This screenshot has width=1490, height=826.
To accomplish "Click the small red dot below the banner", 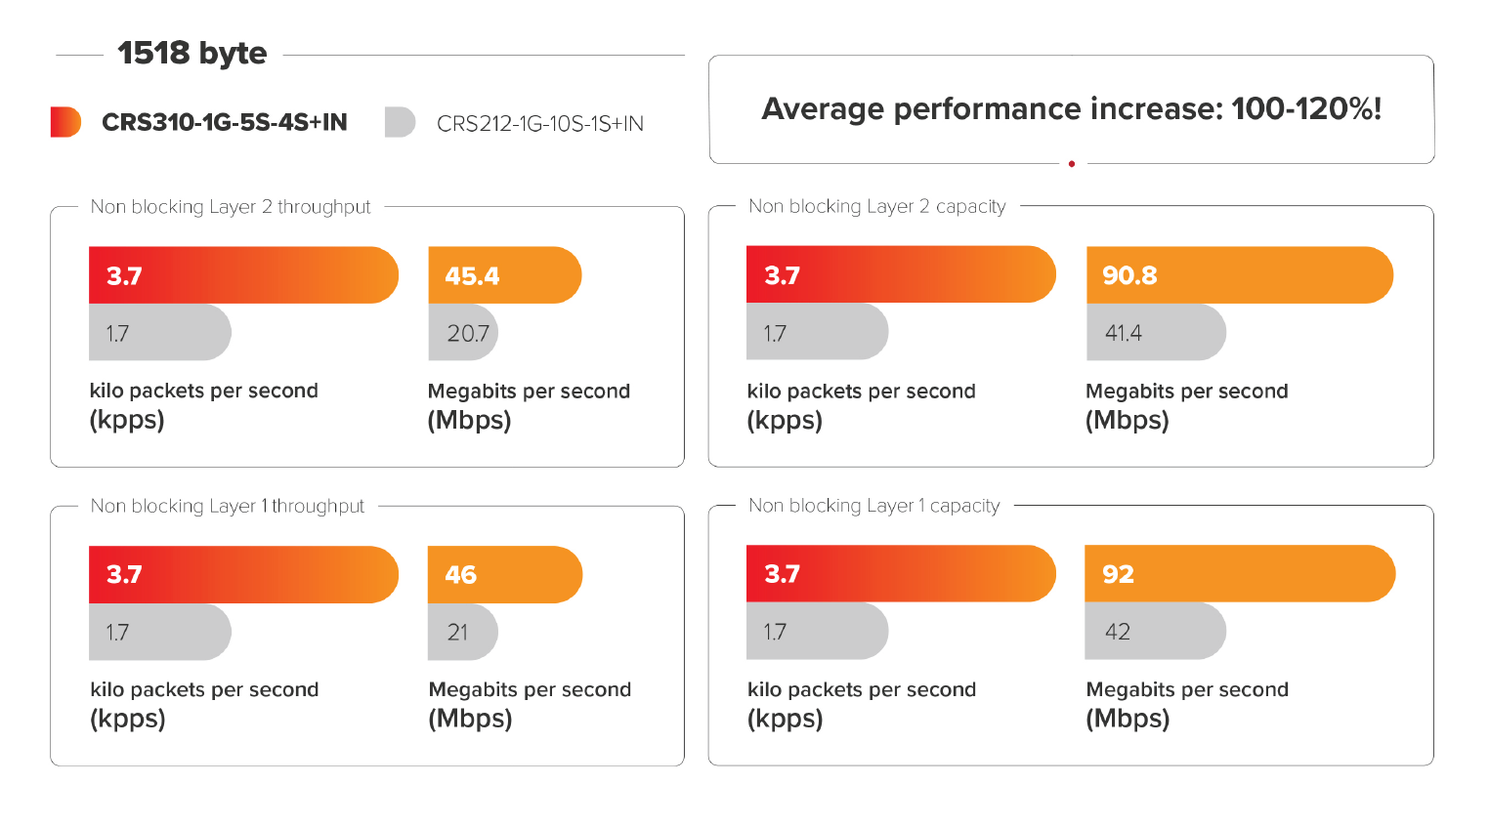I will click(x=1072, y=164).
